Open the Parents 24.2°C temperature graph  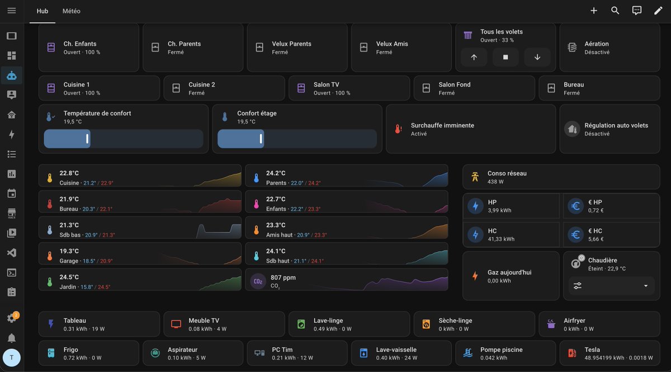pos(347,176)
